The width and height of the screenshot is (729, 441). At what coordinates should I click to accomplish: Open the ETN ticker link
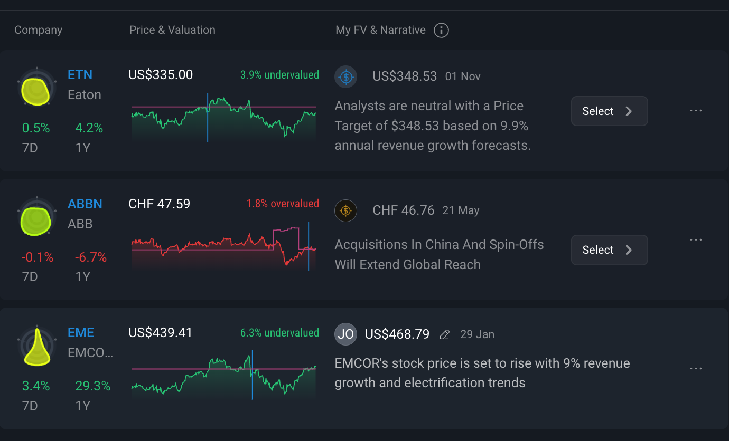pos(80,75)
